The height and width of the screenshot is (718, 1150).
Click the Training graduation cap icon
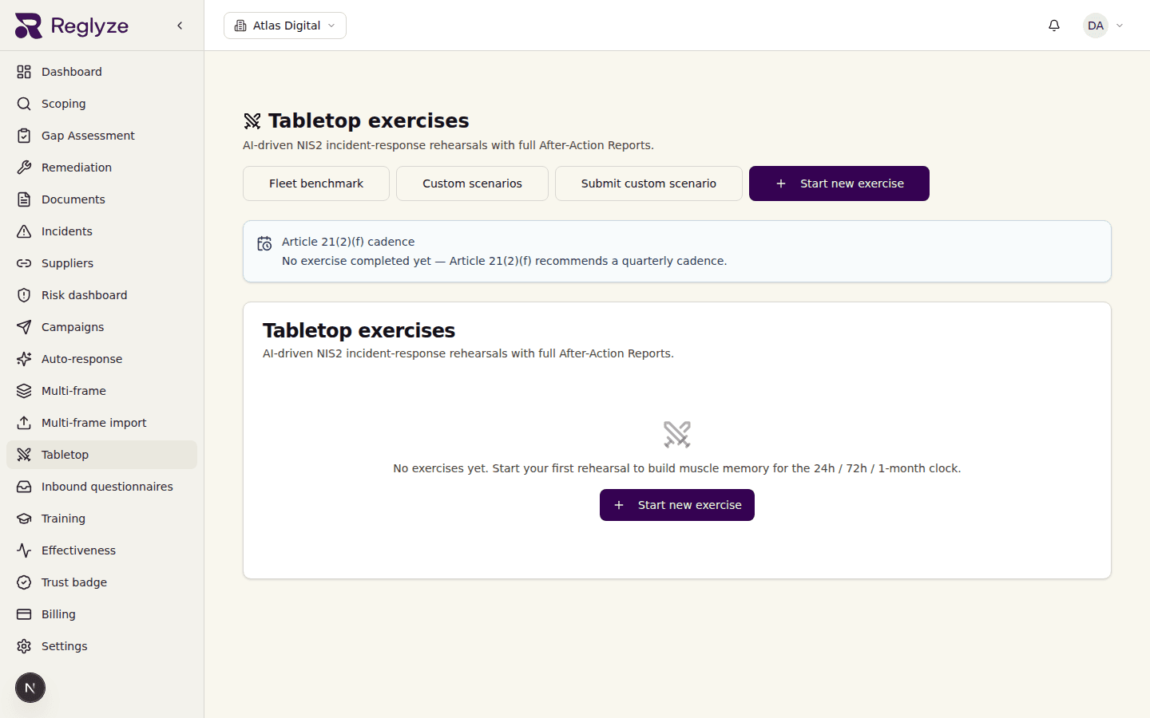pyautogui.click(x=24, y=519)
